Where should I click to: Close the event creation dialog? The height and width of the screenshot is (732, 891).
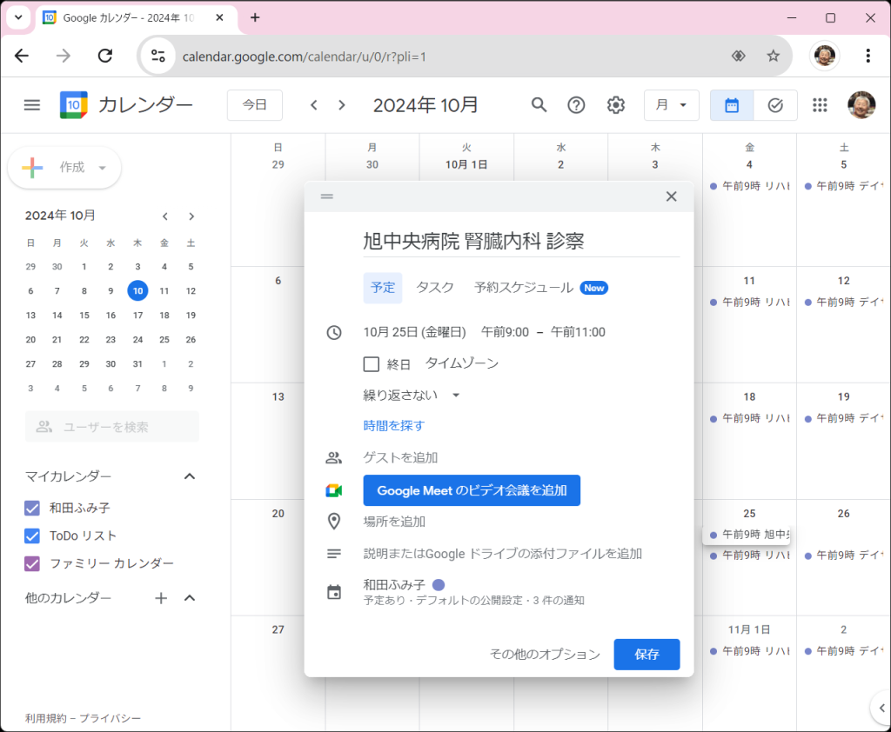(671, 196)
